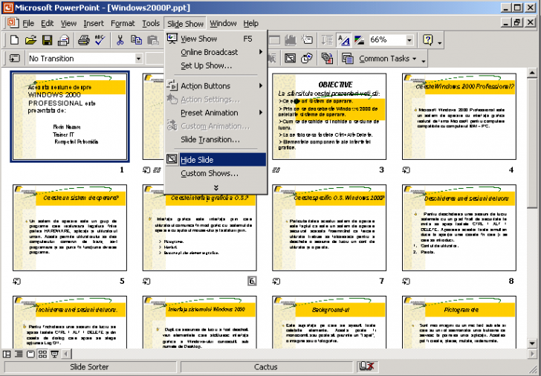This screenshot has height=376, width=541.
Task: Open the Tools menu
Action: 151,23
